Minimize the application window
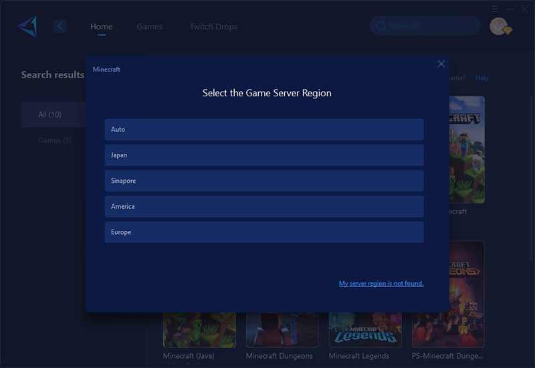This screenshot has height=368, width=535. tap(510, 9)
